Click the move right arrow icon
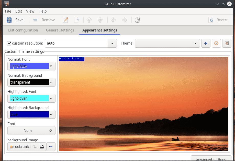235x161 pixels. coord(124,20)
